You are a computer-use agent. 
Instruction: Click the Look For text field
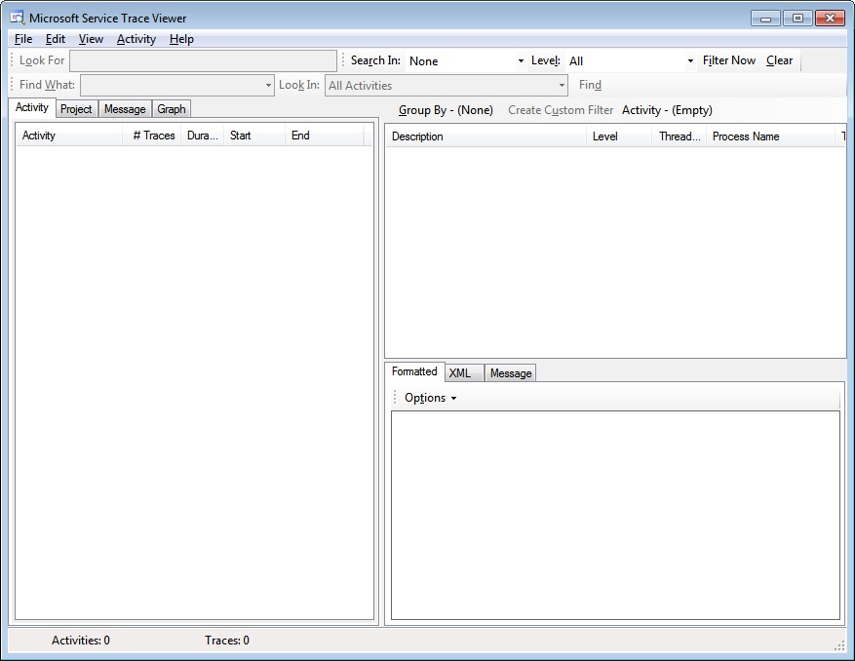click(203, 61)
